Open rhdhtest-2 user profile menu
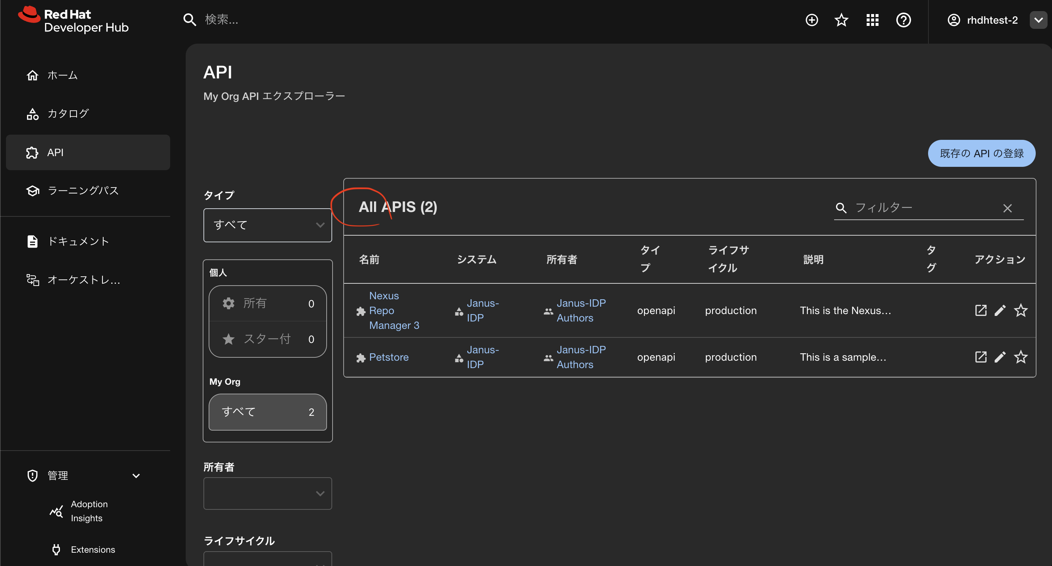Viewport: 1052px width, 566px height. (x=992, y=20)
